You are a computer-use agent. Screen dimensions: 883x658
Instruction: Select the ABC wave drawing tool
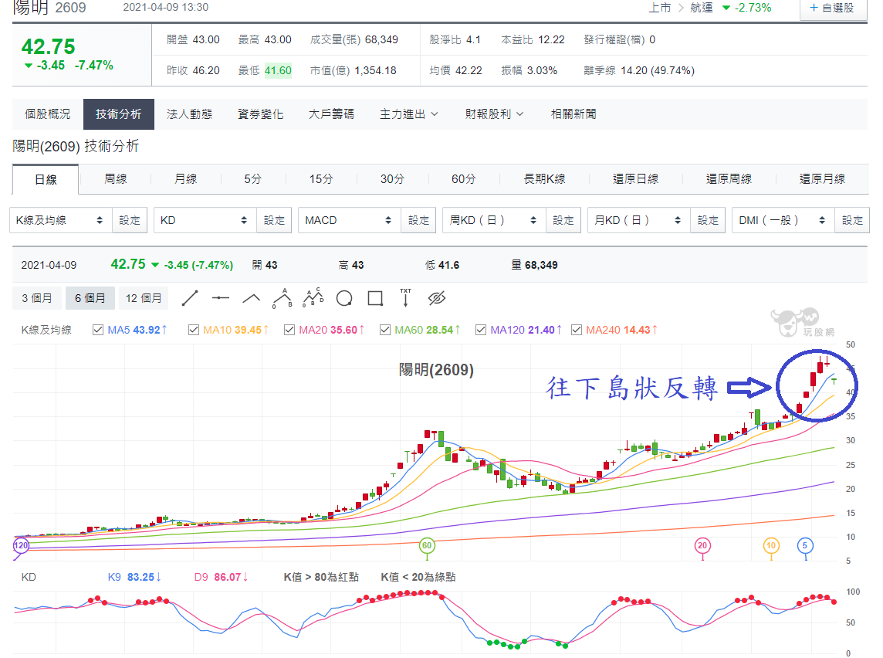[282, 298]
